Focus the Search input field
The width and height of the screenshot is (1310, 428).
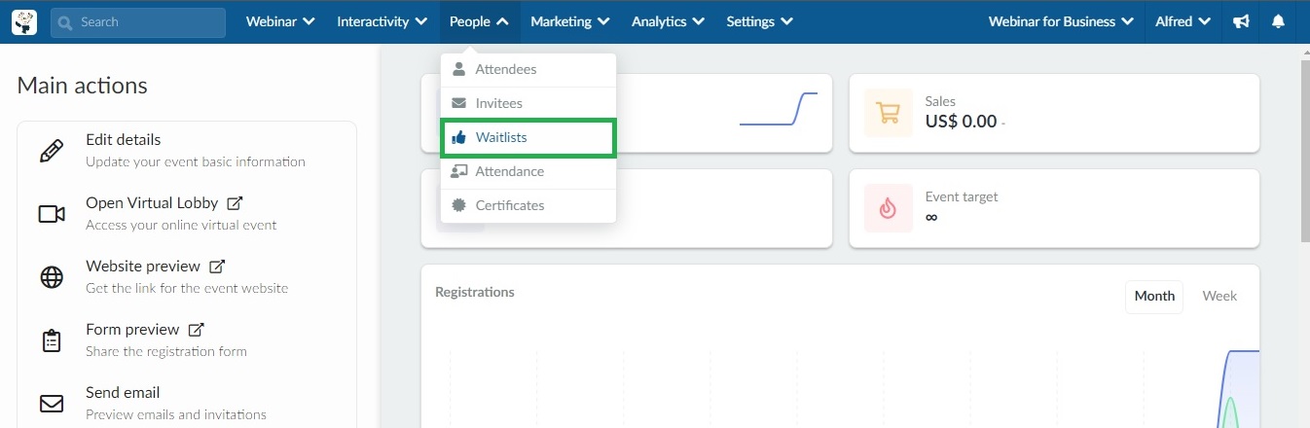[138, 22]
